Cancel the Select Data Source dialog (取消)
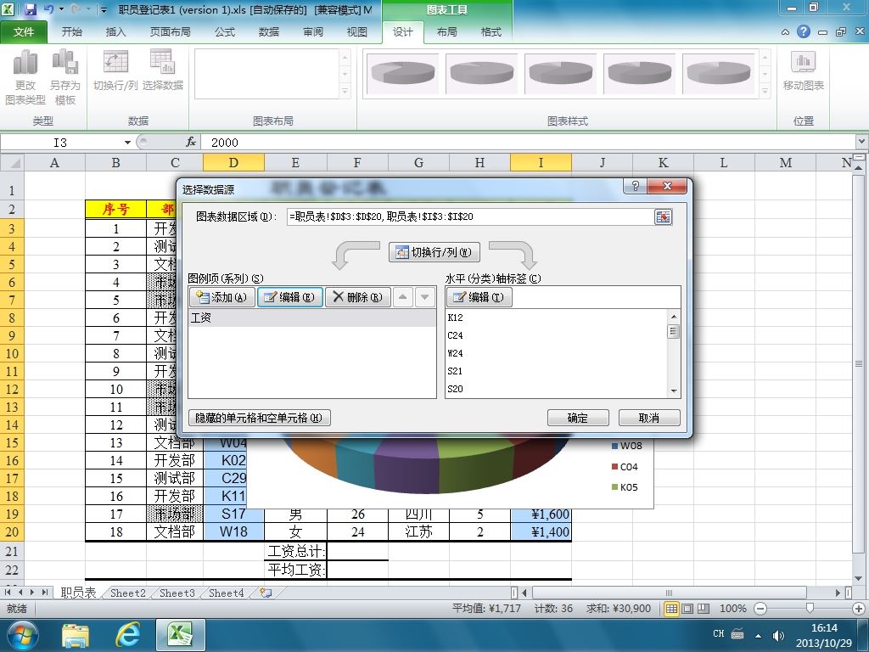The width and height of the screenshot is (869, 652). tap(649, 418)
